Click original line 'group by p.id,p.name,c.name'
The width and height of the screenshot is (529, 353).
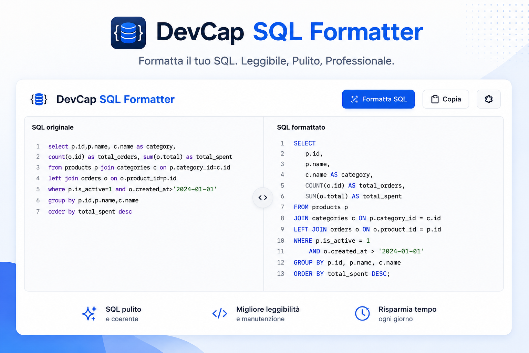tap(93, 200)
